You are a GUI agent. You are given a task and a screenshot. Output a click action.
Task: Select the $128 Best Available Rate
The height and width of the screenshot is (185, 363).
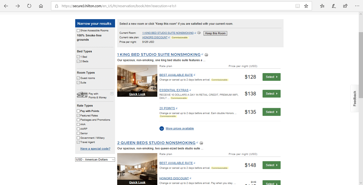271,77
